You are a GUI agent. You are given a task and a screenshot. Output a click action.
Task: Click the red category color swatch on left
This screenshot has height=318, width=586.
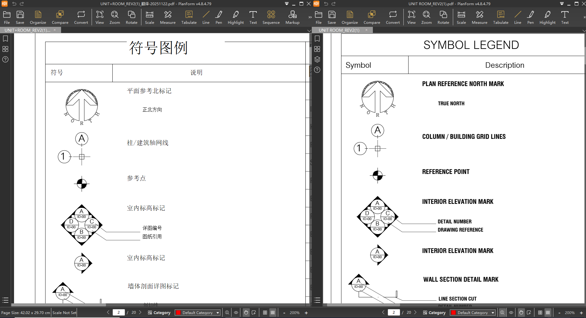click(178, 313)
